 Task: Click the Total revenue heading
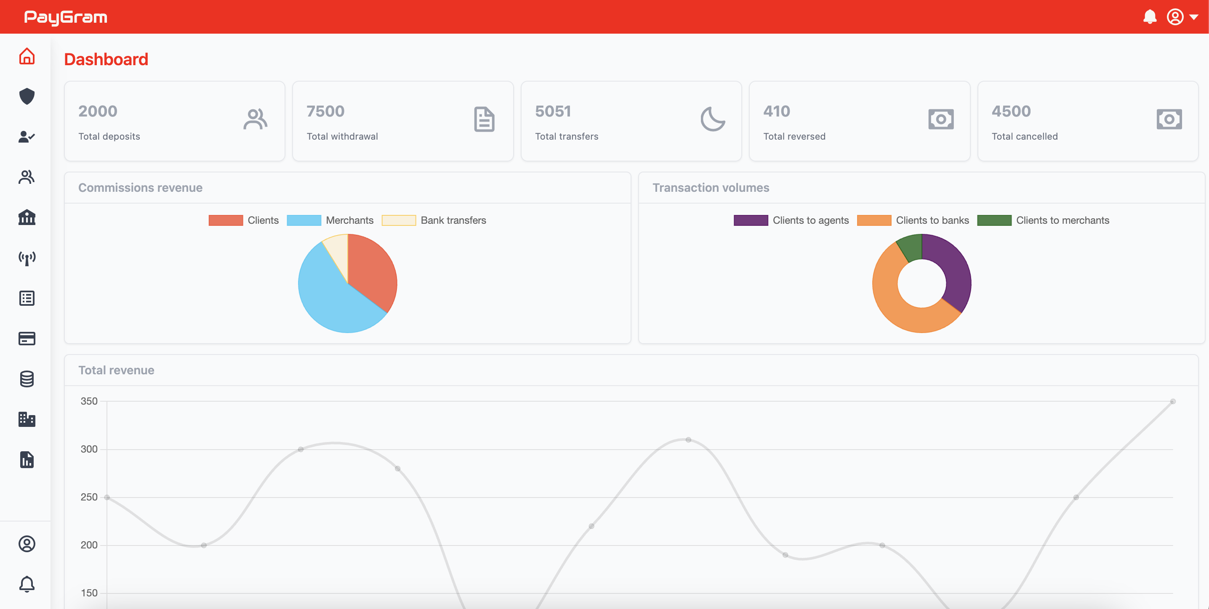pos(116,370)
